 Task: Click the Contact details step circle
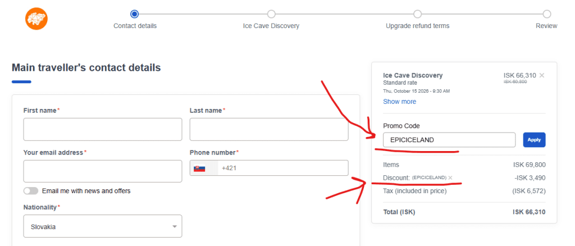[134, 14]
